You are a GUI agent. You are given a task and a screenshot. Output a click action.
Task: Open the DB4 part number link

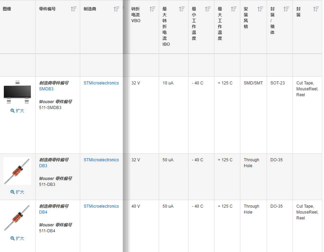click(43, 212)
